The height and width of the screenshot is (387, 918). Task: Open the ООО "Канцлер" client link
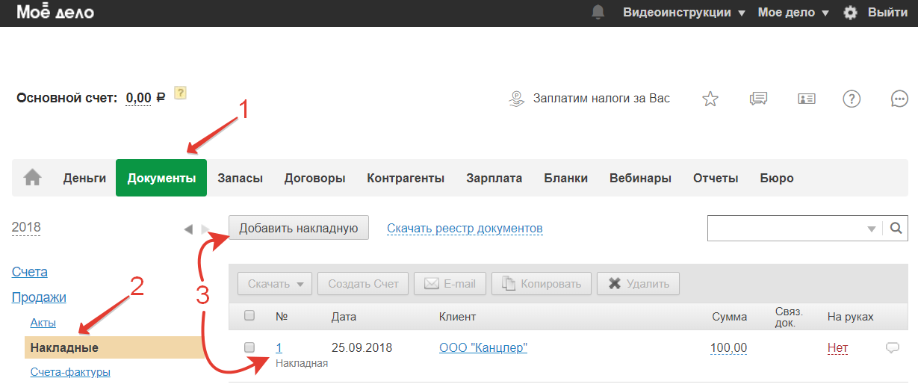483,347
